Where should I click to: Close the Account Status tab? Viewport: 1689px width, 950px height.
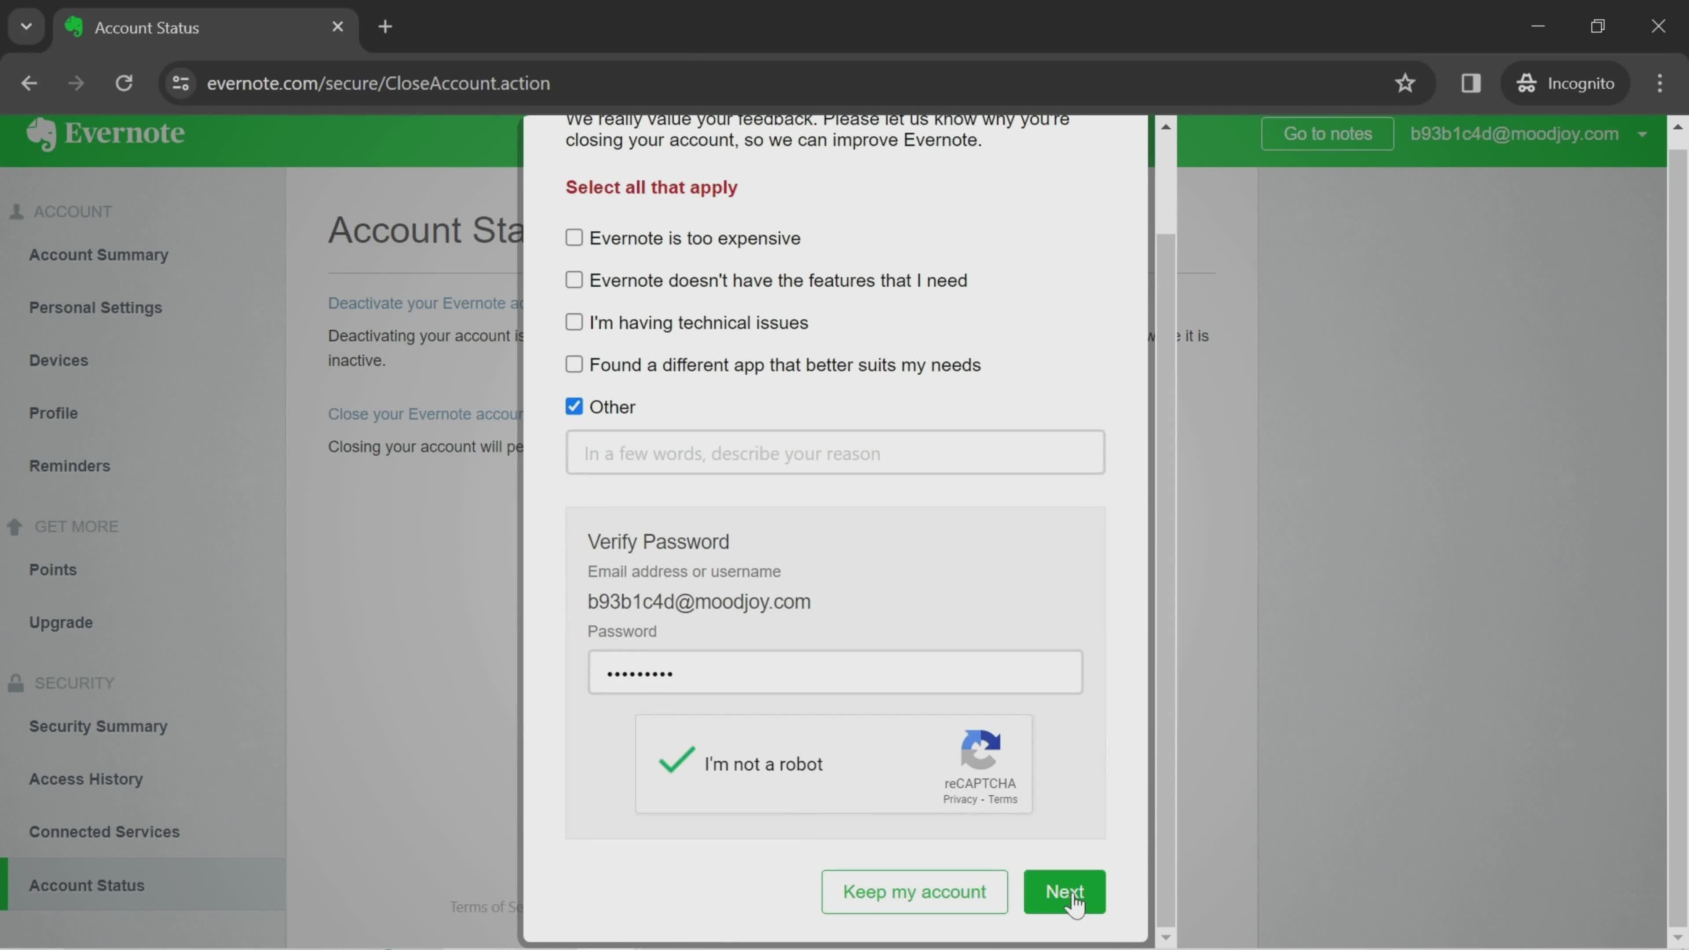[338, 27]
